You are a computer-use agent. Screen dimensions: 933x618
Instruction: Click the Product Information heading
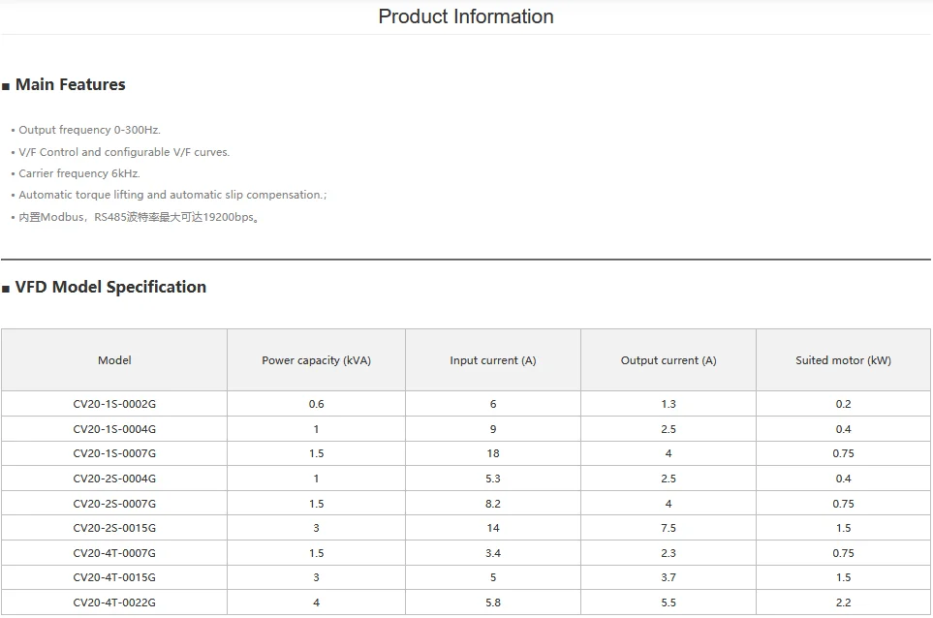click(x=466, y=16)
